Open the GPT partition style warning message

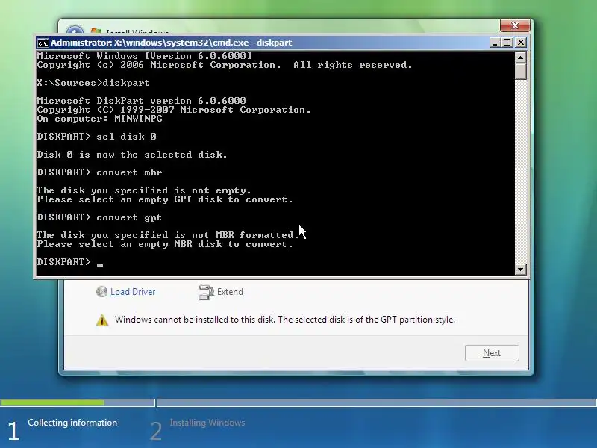(285, 320)
